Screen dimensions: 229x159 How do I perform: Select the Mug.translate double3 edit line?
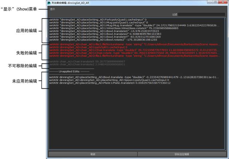[134, 25]
